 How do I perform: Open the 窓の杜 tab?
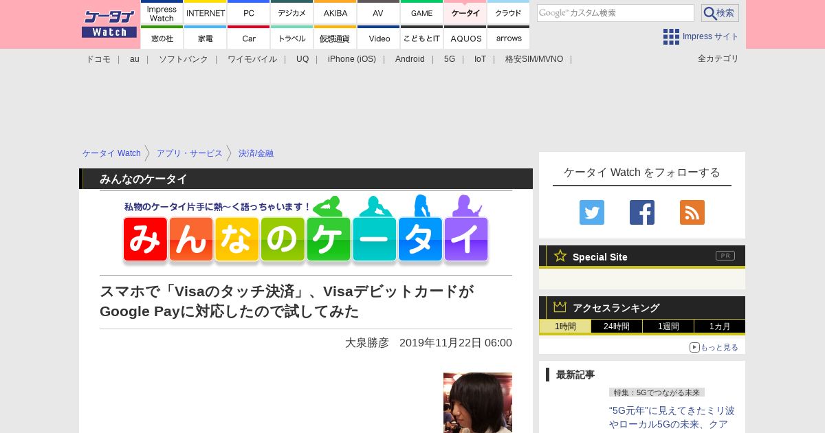pyautogui.click(x=162, y=38)
